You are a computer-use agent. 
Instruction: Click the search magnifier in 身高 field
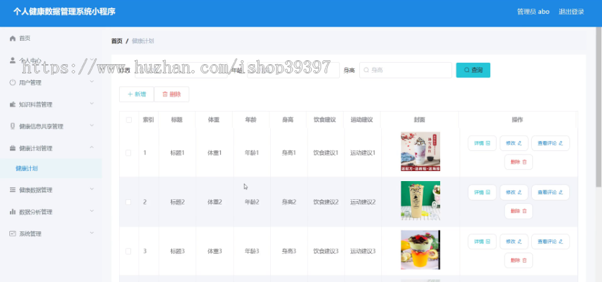pyautogui.click(x=367, y=70)
